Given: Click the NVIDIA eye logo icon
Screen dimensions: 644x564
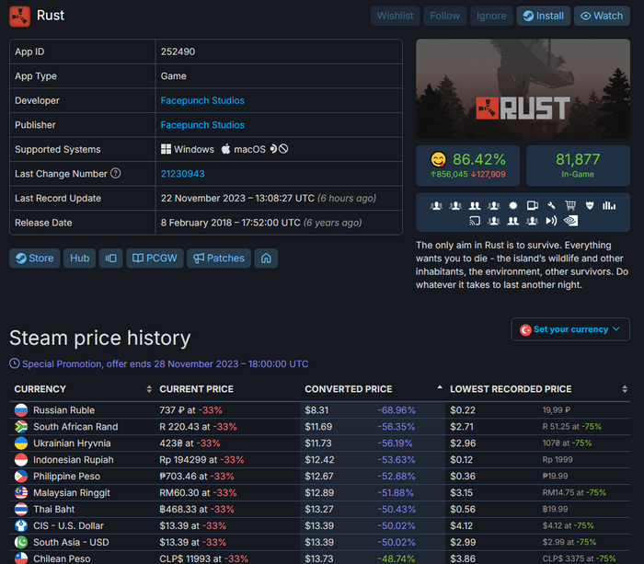Looking at the screenshot, I should click(x=571, y=221).
